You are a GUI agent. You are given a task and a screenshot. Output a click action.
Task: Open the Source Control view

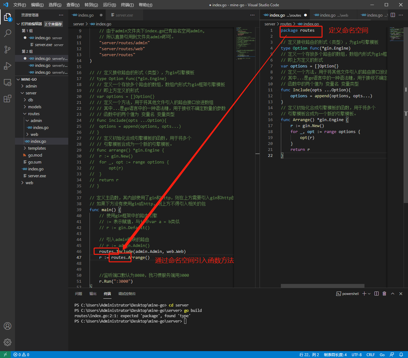coord(8,49)
